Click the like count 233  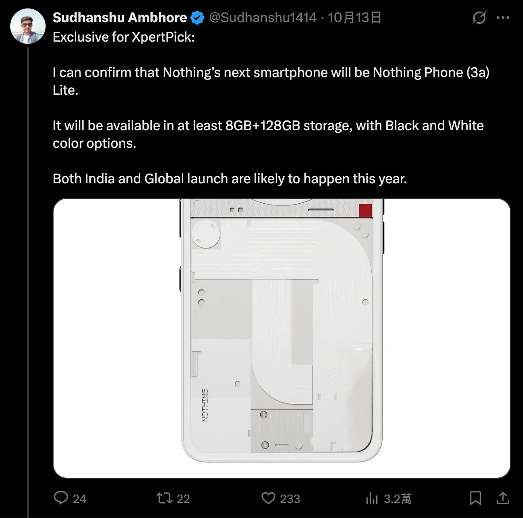click(x=290, y=499)
